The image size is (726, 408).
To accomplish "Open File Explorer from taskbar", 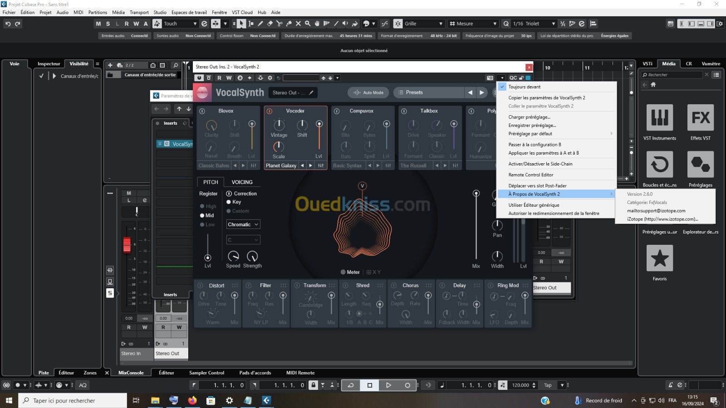I will pos(155,400).
